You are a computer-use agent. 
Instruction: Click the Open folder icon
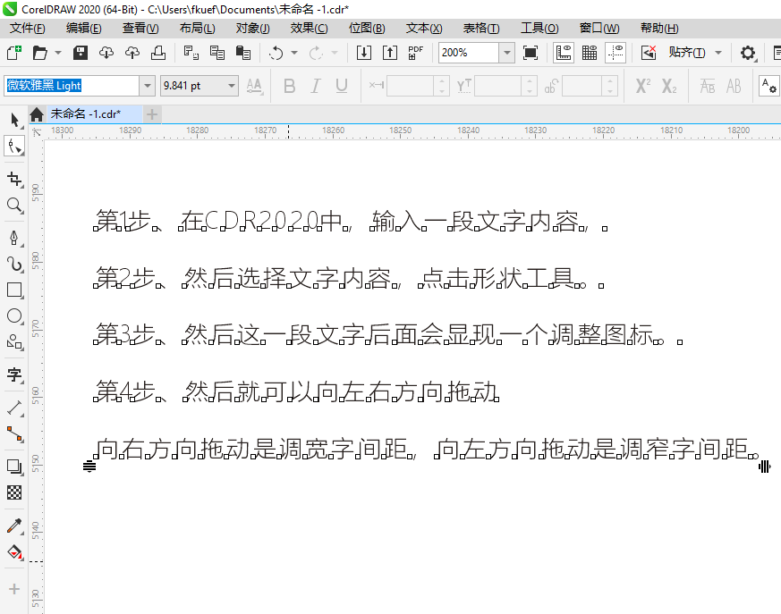(40, 52)
